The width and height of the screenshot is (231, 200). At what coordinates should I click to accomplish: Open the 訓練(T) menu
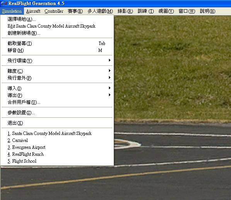click(x=146, y=11)
